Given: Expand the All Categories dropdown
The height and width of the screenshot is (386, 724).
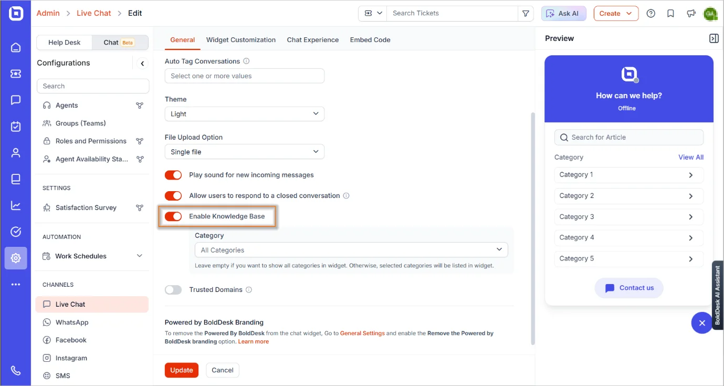Looking at the screenshot, I should pyautogui.click(x=351, y=250).
